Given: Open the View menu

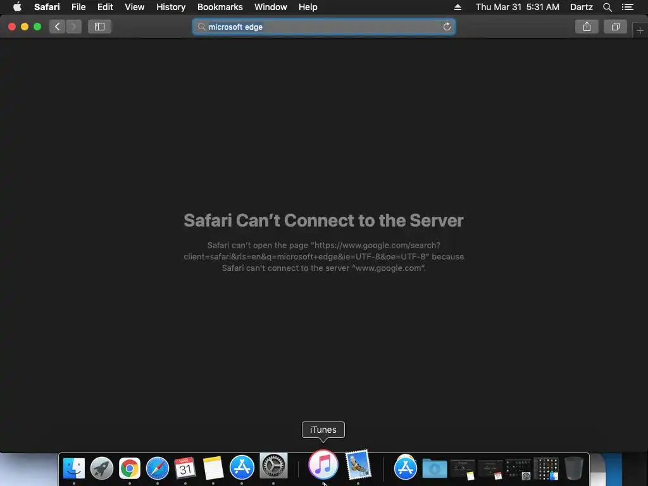Looking at the screenshot, I should click(135, 7).
